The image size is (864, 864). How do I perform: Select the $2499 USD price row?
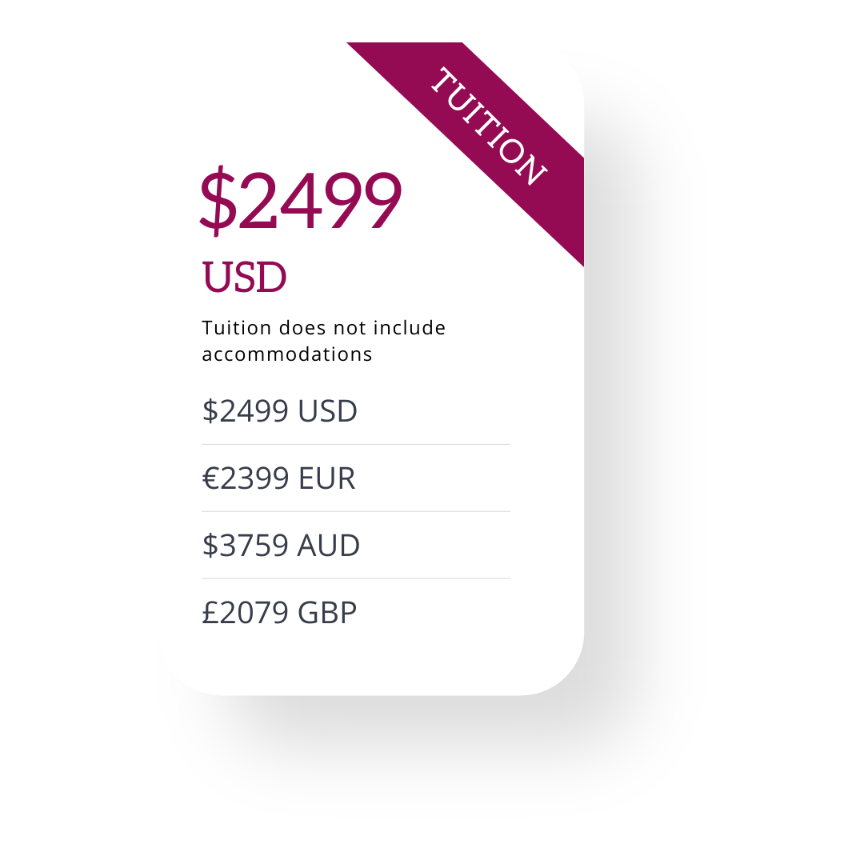[x=356, y=411]
